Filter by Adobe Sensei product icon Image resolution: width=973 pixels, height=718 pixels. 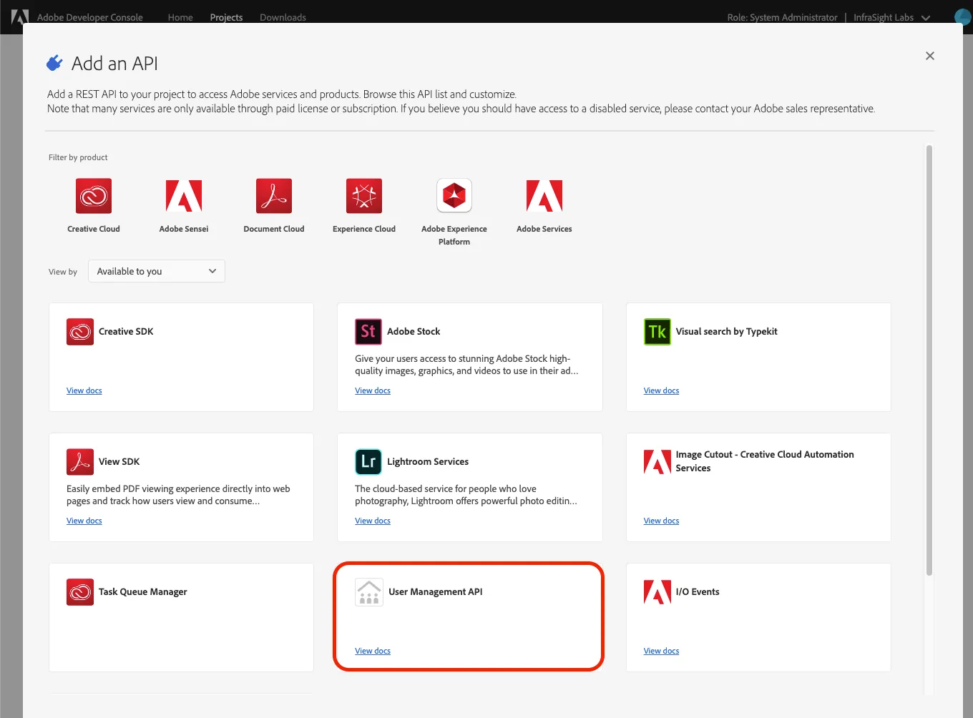[x=184, y=196]
